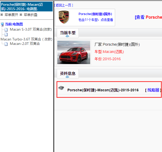This screenshot has height=152, width=162.
Task: Open the 当前:电路图 tree root
Action: point(14,24)
